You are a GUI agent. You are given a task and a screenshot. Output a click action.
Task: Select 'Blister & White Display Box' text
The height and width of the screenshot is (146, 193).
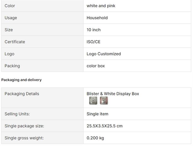coord(113,94)
